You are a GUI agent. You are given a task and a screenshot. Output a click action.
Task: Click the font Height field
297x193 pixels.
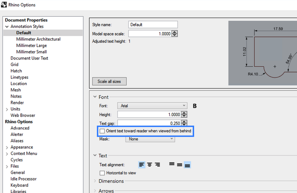149,114
